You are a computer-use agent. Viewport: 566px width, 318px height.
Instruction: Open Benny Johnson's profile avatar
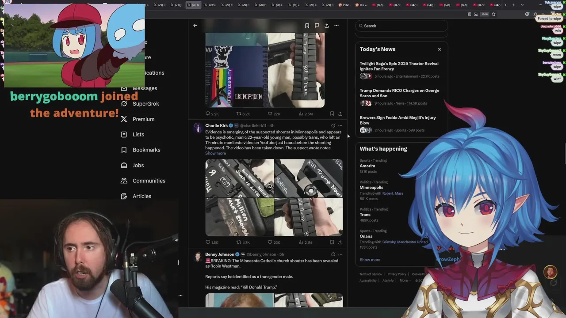click(198, 257)
